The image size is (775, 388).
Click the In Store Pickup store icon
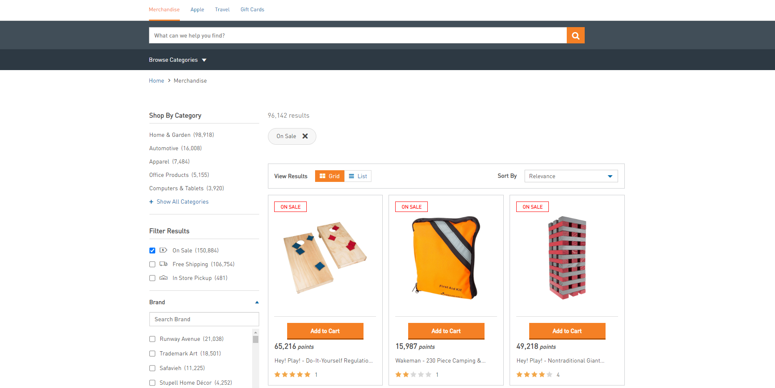[x=164, y=278]
